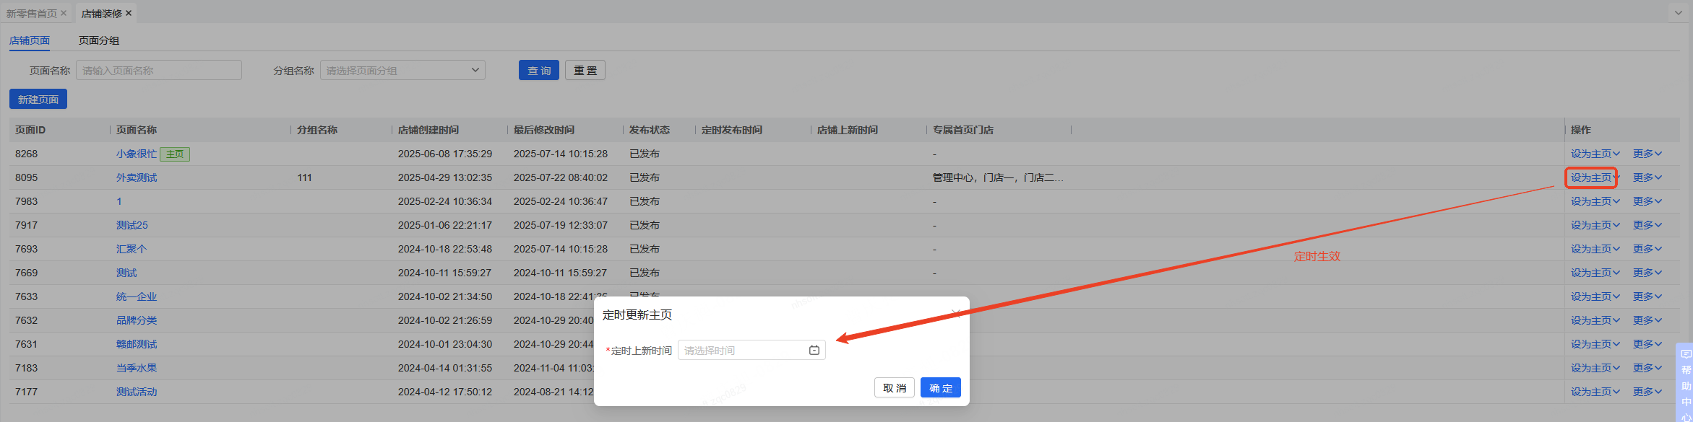1693x422 pixels.
Task: Open the 汇聚个 page link
Action: click(x=132, y=249)
